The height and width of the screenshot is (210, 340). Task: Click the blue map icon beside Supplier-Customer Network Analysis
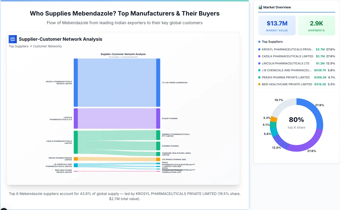(x=12, y=39)
